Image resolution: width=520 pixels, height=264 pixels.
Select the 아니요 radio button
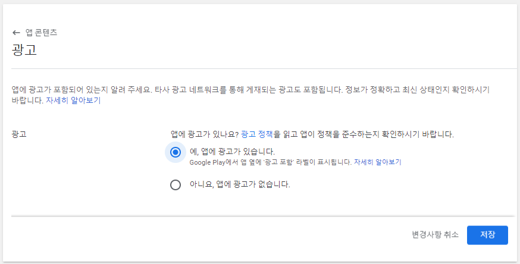[175, 185]
